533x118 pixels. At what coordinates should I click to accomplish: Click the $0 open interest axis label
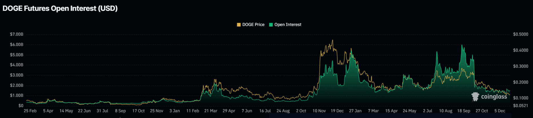pos(21,106)
